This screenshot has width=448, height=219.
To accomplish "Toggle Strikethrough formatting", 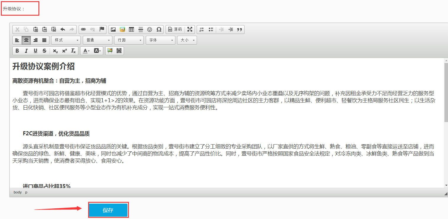I will click(x=44, y=51).
